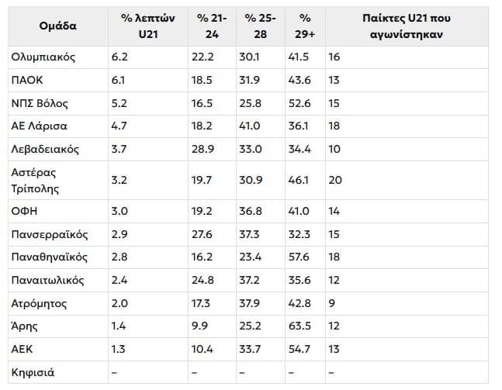Screen dimensions: 502x390
Task: Select the Αστέρας Τρίπολης team cell
Action: 36,180
